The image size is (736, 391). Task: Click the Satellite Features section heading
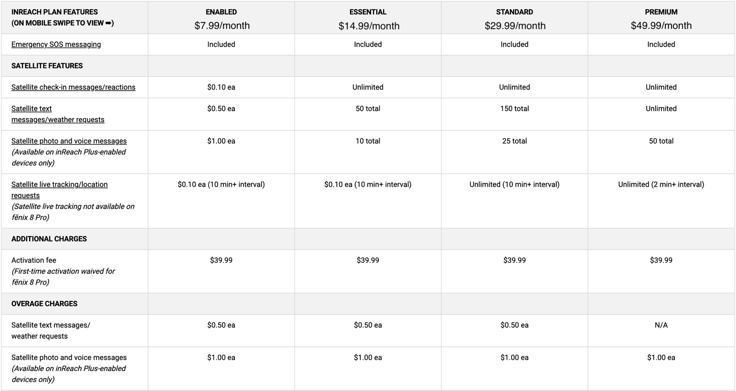pyautogui.click(x=47, y=66)
